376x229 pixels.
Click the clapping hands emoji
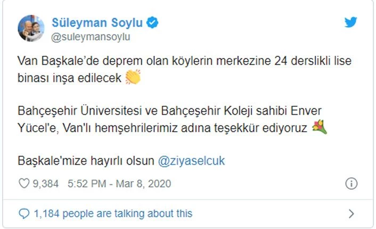[133, 78]
